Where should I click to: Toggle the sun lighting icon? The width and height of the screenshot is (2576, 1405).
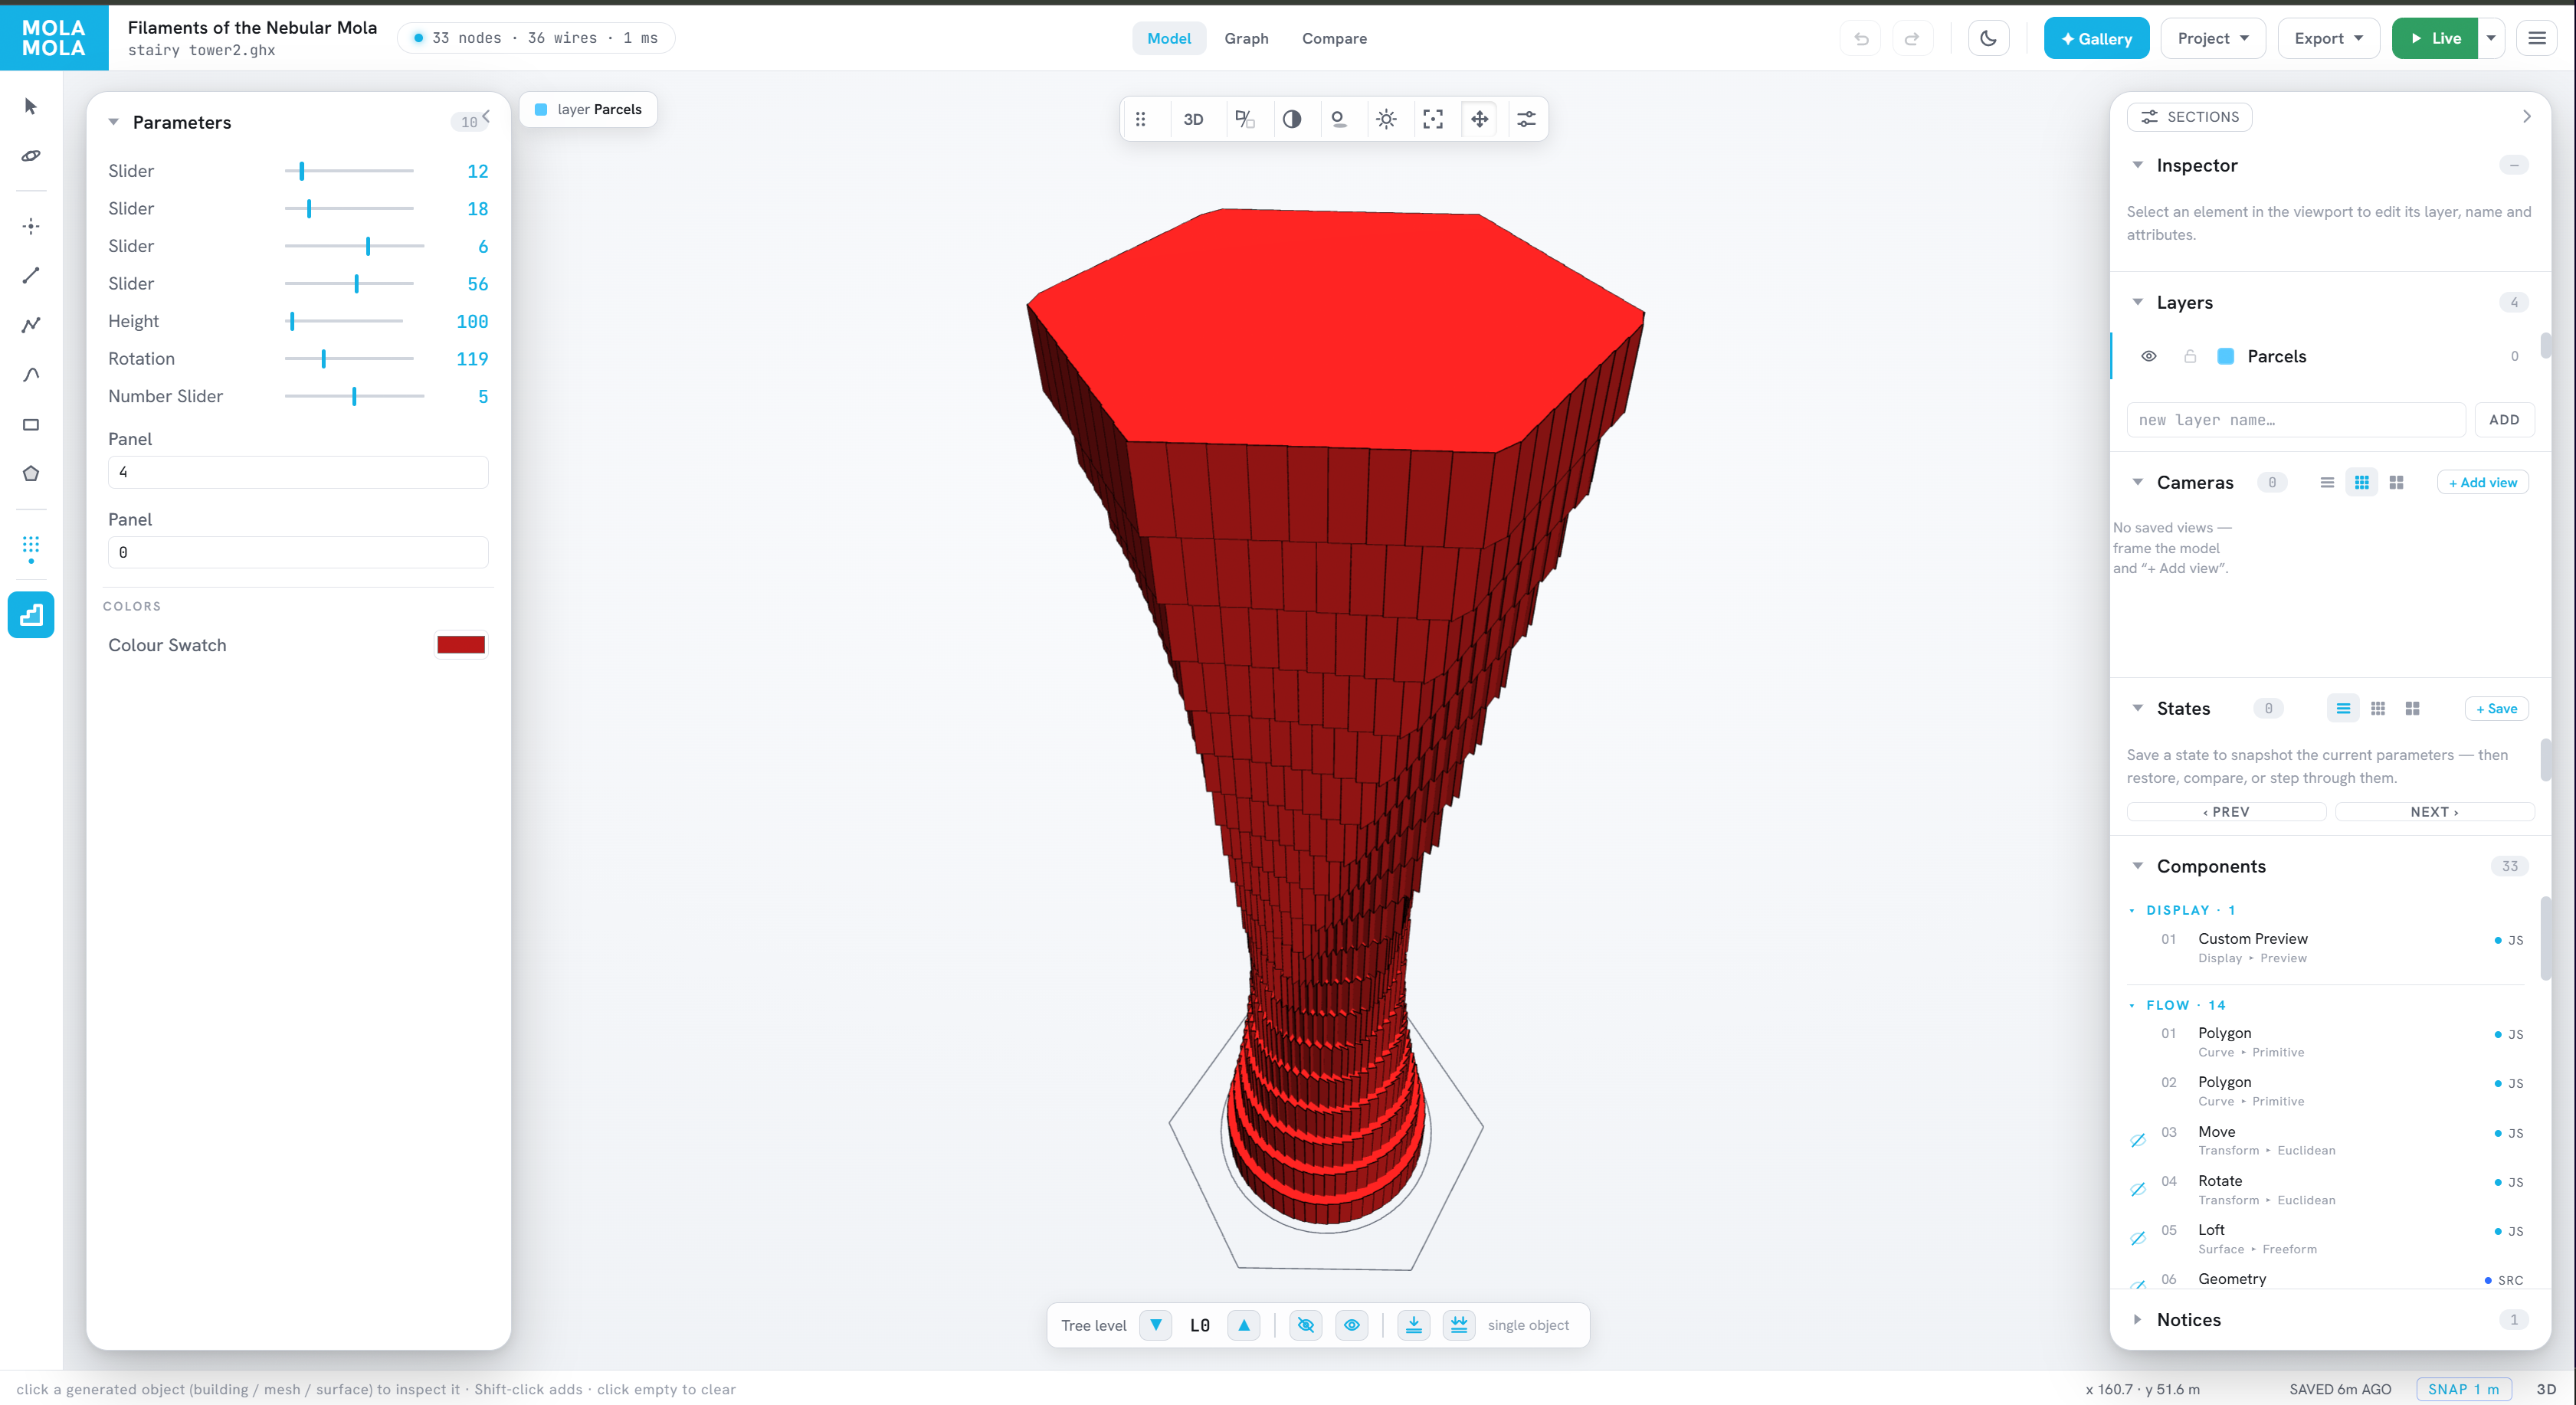coord(1386,119)
